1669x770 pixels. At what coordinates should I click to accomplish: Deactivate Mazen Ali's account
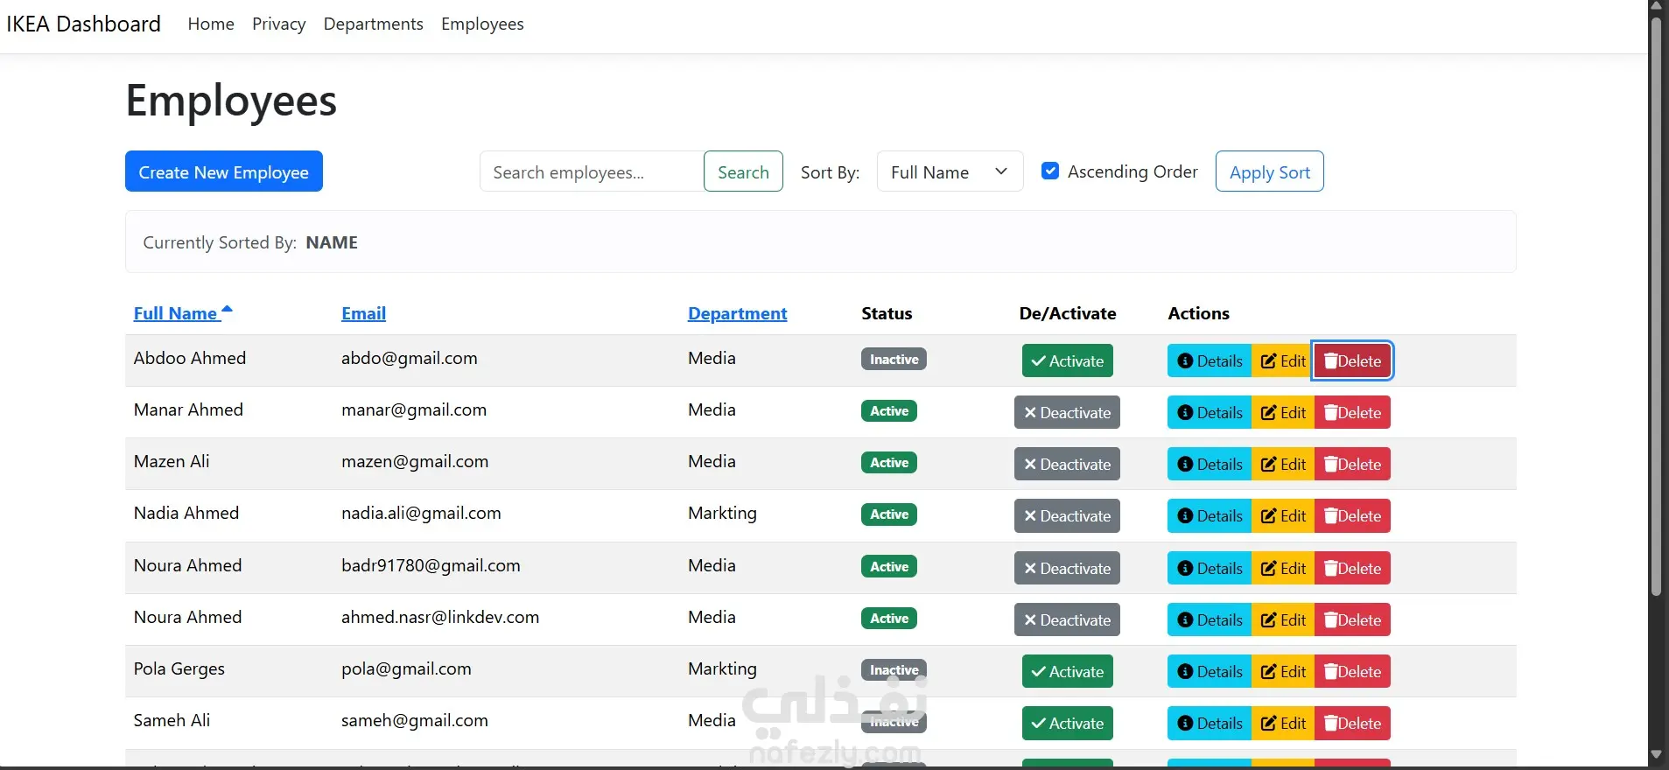click(1066, 465)
